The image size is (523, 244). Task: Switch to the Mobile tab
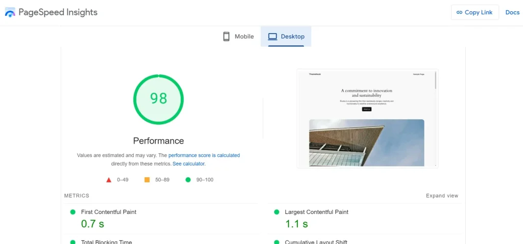(x=238, y=37)
